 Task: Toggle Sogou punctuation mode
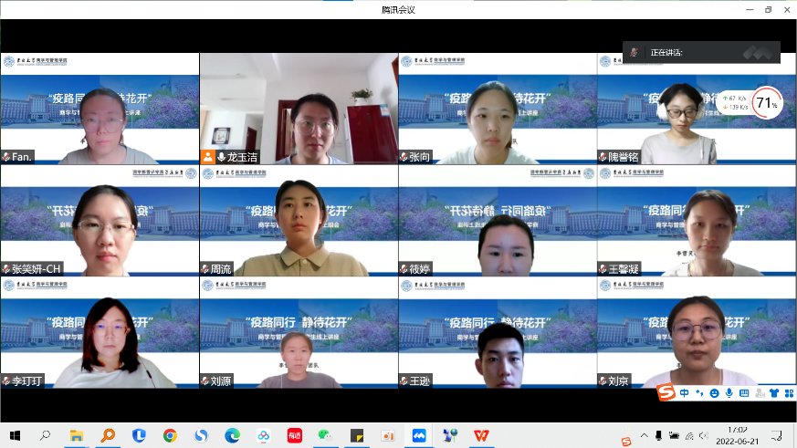699,393
